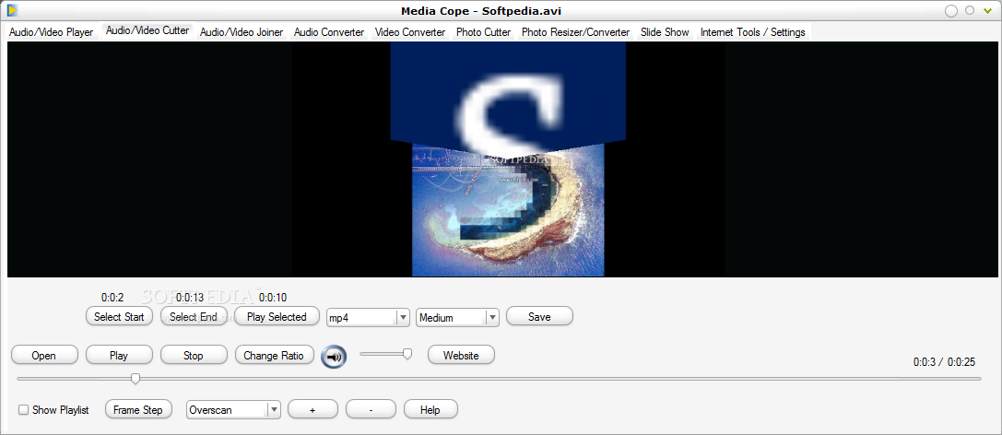Click the Change Ratio button
The height and width of the screenshot is (435, 1002).
click(274, 355)
